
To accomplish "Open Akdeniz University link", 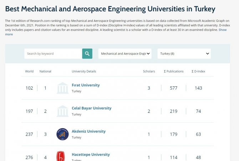I will [x=88, y=131].
